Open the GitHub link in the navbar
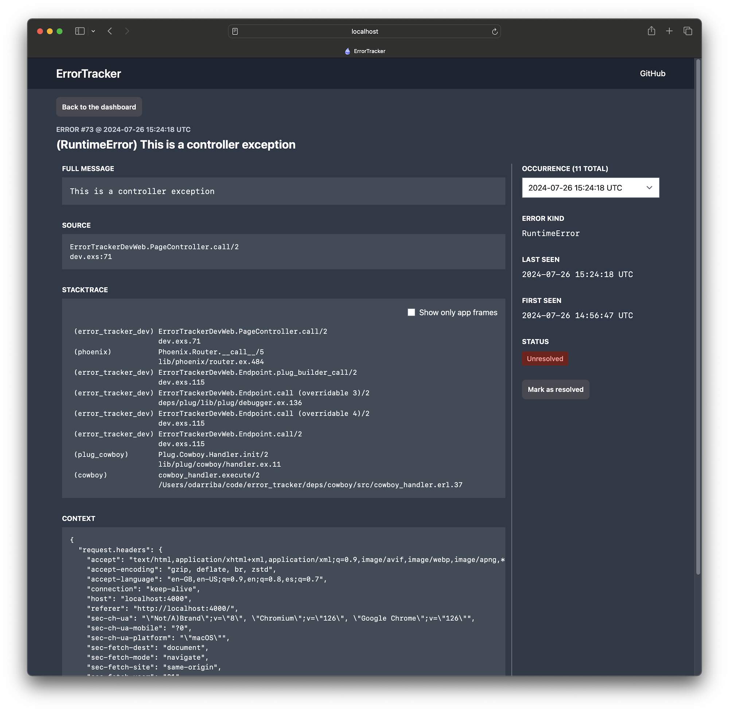The width and height of the screenshot is (729, 712). point(652,73)
